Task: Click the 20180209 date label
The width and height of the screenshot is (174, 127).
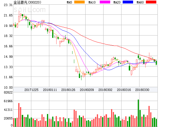Action: point(87,90)
